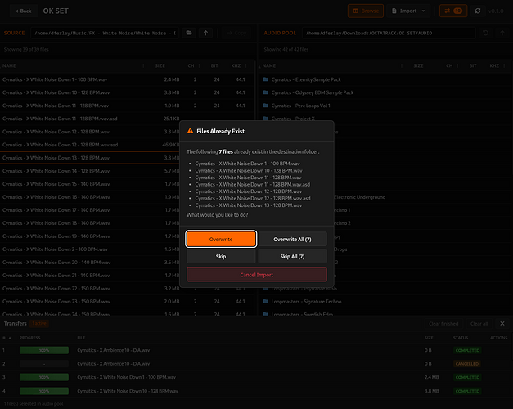Open the Import dropdown menu
Screen dimensions: 513x409
(x=408, y=11)
